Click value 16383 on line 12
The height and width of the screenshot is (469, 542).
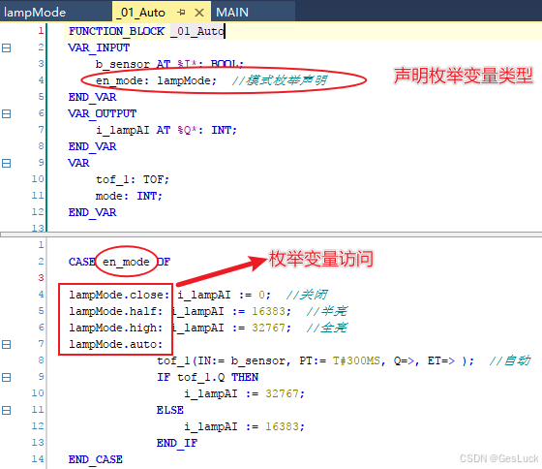click(x=282, y=426)
